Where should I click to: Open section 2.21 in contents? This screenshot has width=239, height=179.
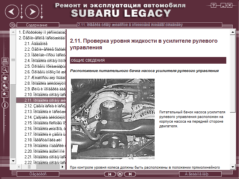[x=45, y=157]
